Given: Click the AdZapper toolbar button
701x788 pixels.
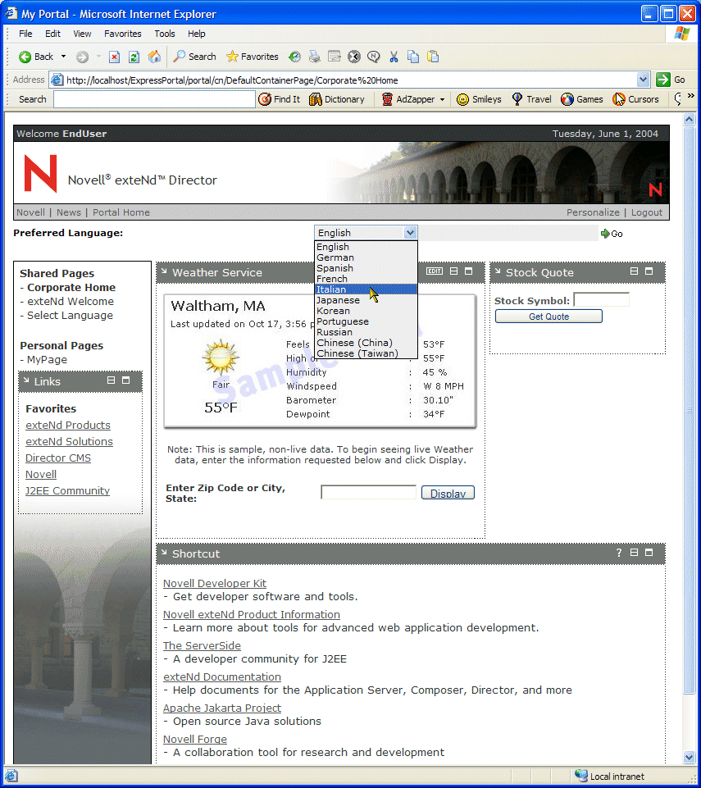Looking at the screenshot, I should tap(408, 99).
